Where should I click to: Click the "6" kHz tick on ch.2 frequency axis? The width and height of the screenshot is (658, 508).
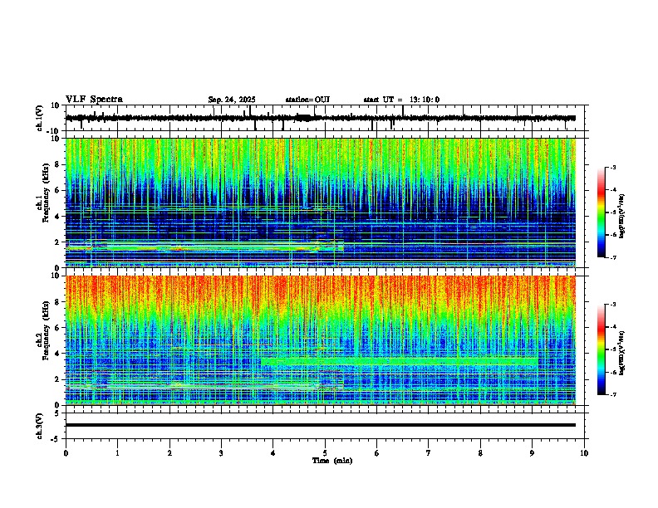pyautogui.click(x=58, y=328)
